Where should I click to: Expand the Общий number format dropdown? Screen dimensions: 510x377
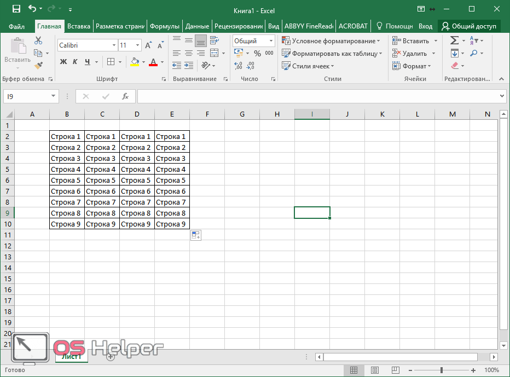(271, 41)
